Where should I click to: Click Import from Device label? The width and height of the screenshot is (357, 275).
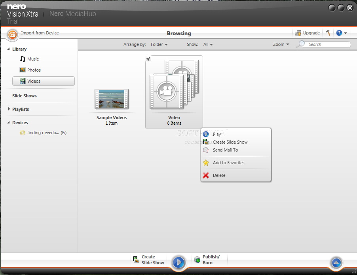(x=40, y=33)
